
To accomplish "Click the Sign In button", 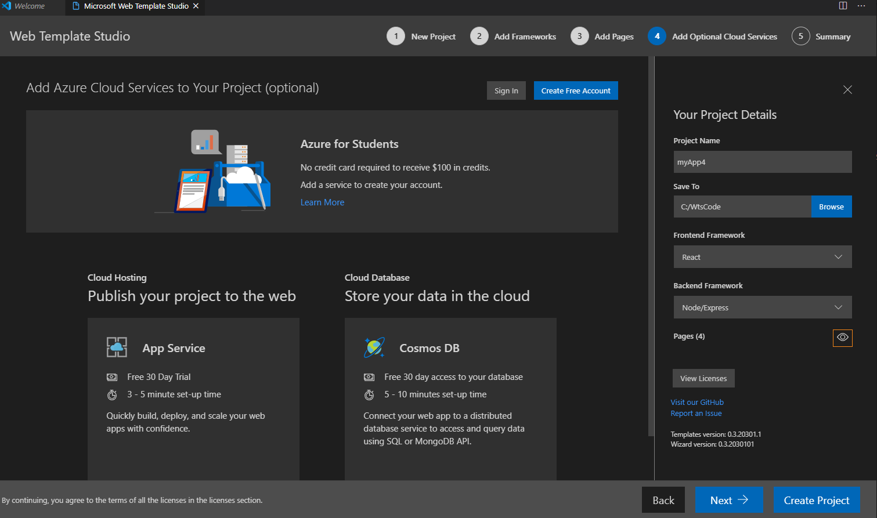I will point(506,90).
